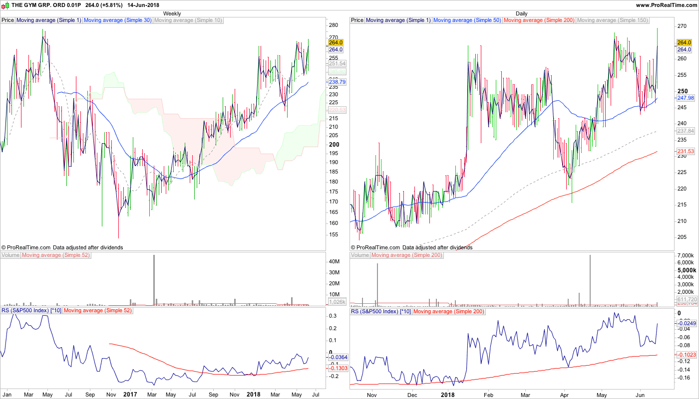Click the Volume label in the Daily volume panel
699x399 pixels.
360,255
